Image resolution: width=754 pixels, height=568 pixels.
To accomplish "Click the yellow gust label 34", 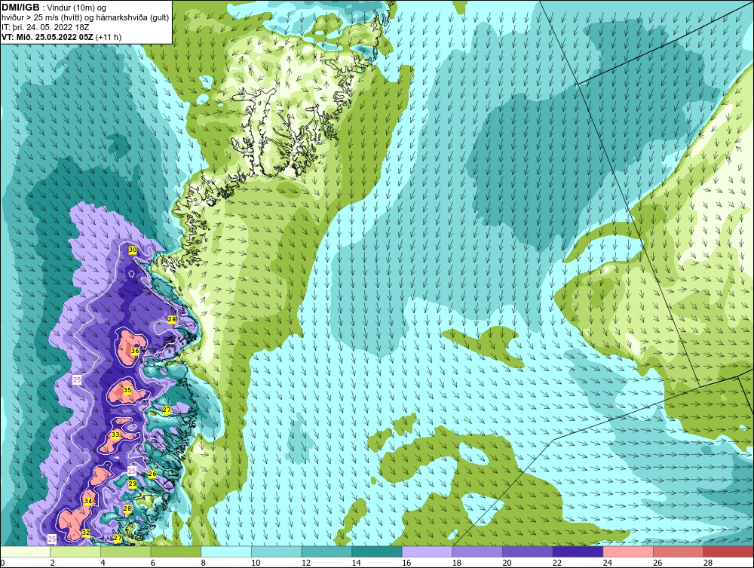I will (88, 501).
